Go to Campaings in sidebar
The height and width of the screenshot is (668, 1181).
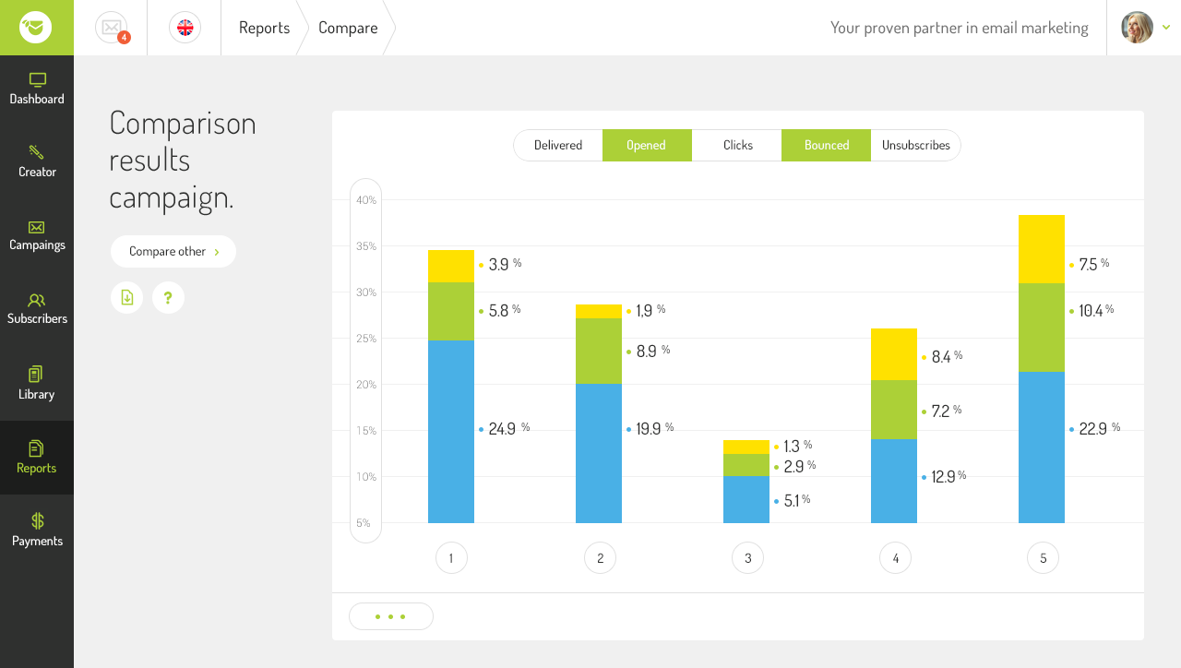37,235
